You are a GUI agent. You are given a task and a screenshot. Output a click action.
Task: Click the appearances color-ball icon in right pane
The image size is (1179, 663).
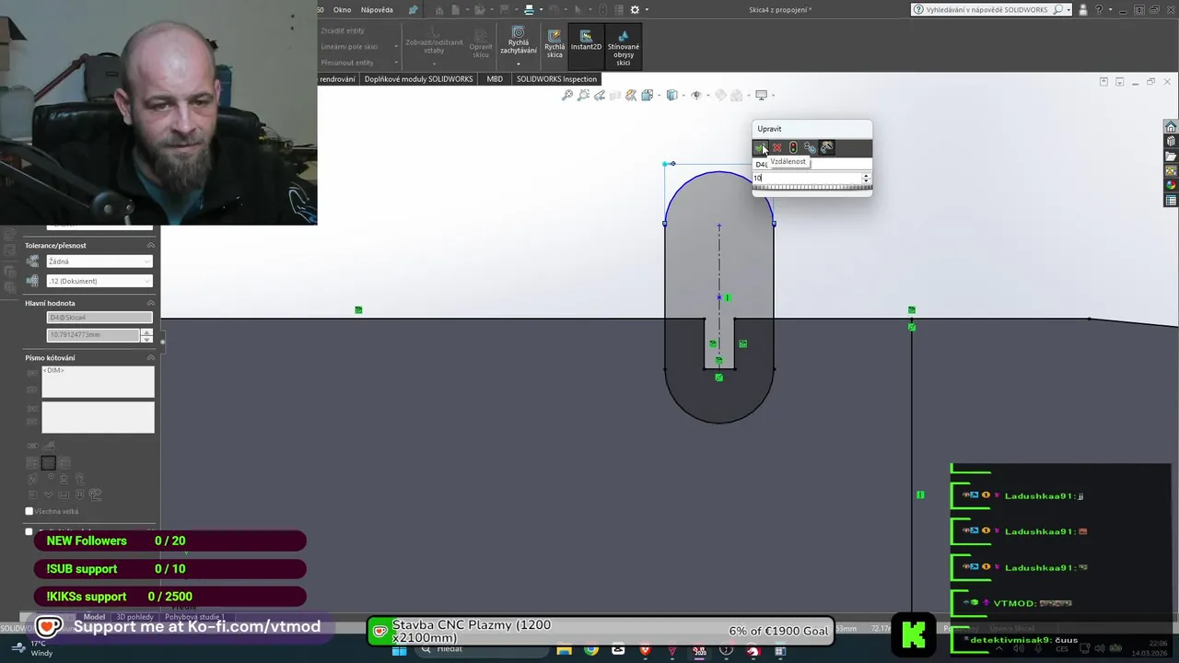click(x=1171, y=186)
